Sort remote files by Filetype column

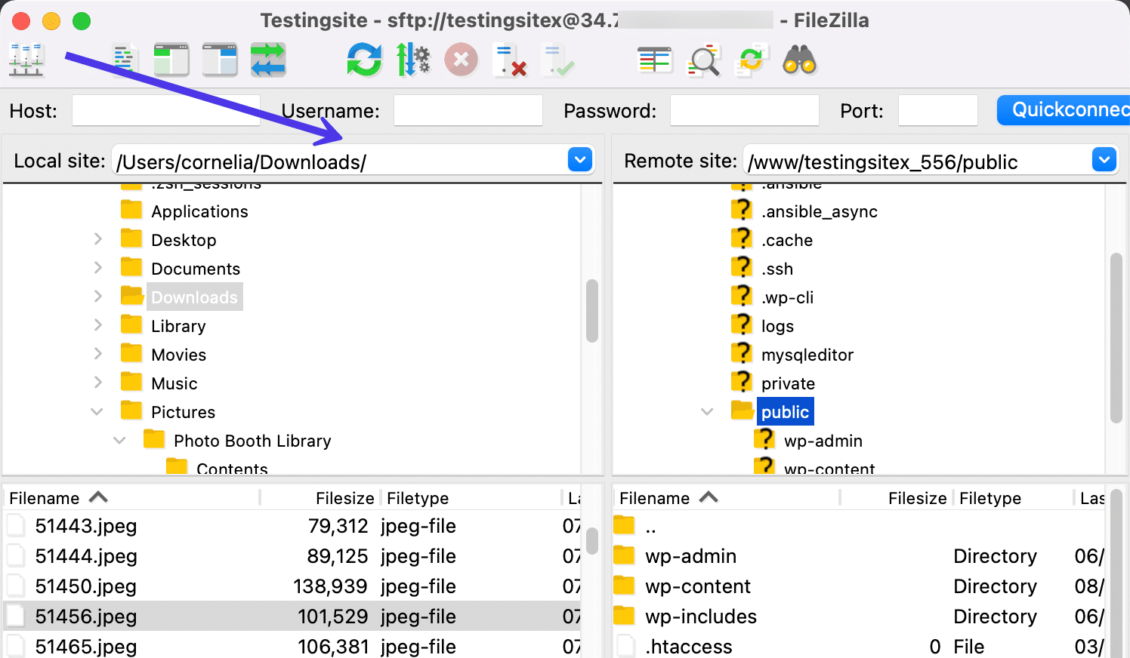click(x=990, y=498)
